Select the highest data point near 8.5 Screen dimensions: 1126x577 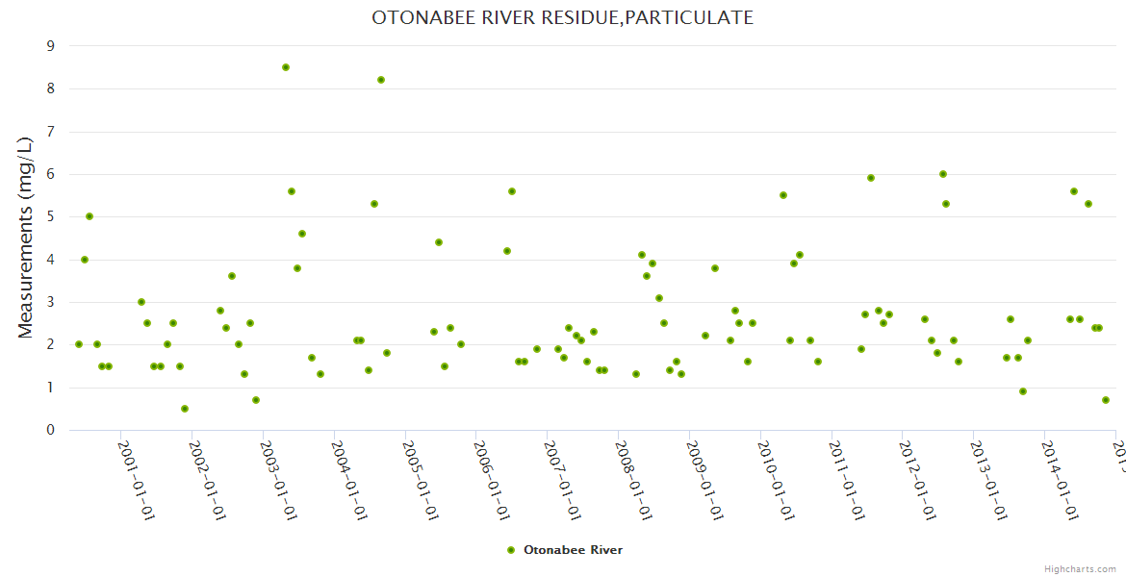click(286, 67)
